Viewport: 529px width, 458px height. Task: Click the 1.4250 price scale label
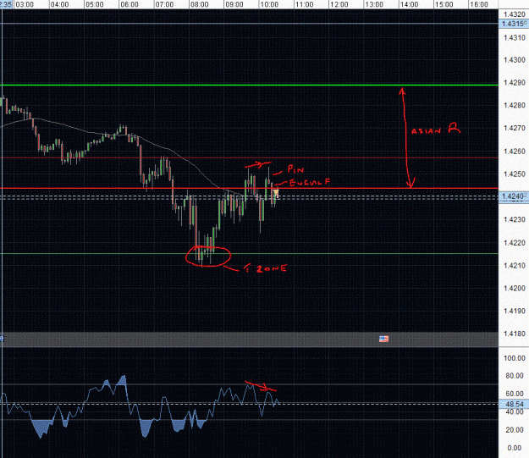click(515, 174)
